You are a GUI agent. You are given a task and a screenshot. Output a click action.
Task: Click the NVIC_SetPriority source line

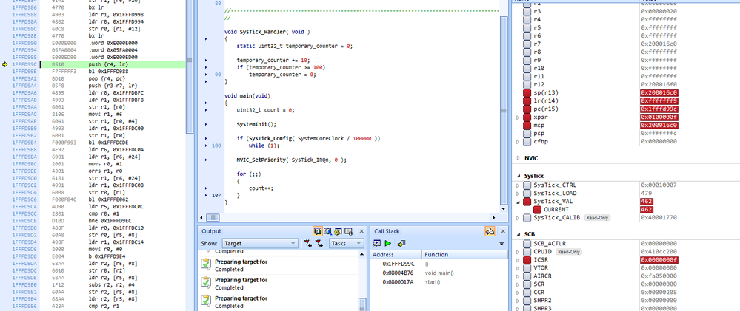coord(292,160)
